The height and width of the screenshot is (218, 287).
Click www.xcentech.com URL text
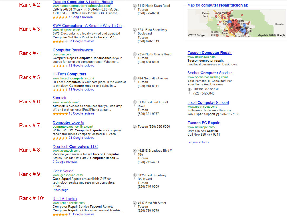point(67,151)
